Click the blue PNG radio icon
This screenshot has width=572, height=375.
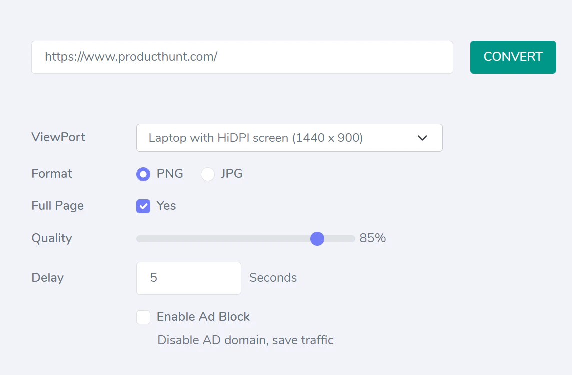[x=143, y=174]
